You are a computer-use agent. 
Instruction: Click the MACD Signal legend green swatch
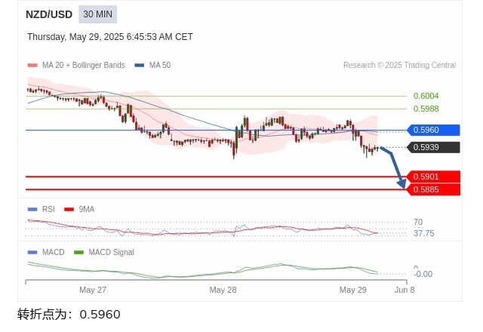[x=78, y=253]
